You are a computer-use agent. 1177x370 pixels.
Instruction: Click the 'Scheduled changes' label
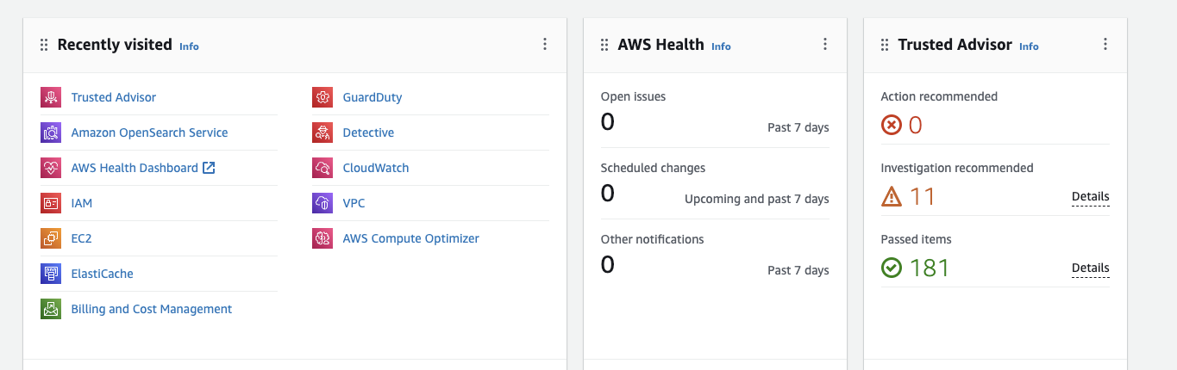653,168
